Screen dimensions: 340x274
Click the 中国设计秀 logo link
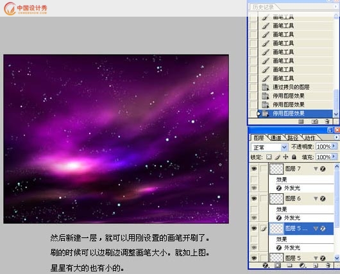(x=25, y=9)
